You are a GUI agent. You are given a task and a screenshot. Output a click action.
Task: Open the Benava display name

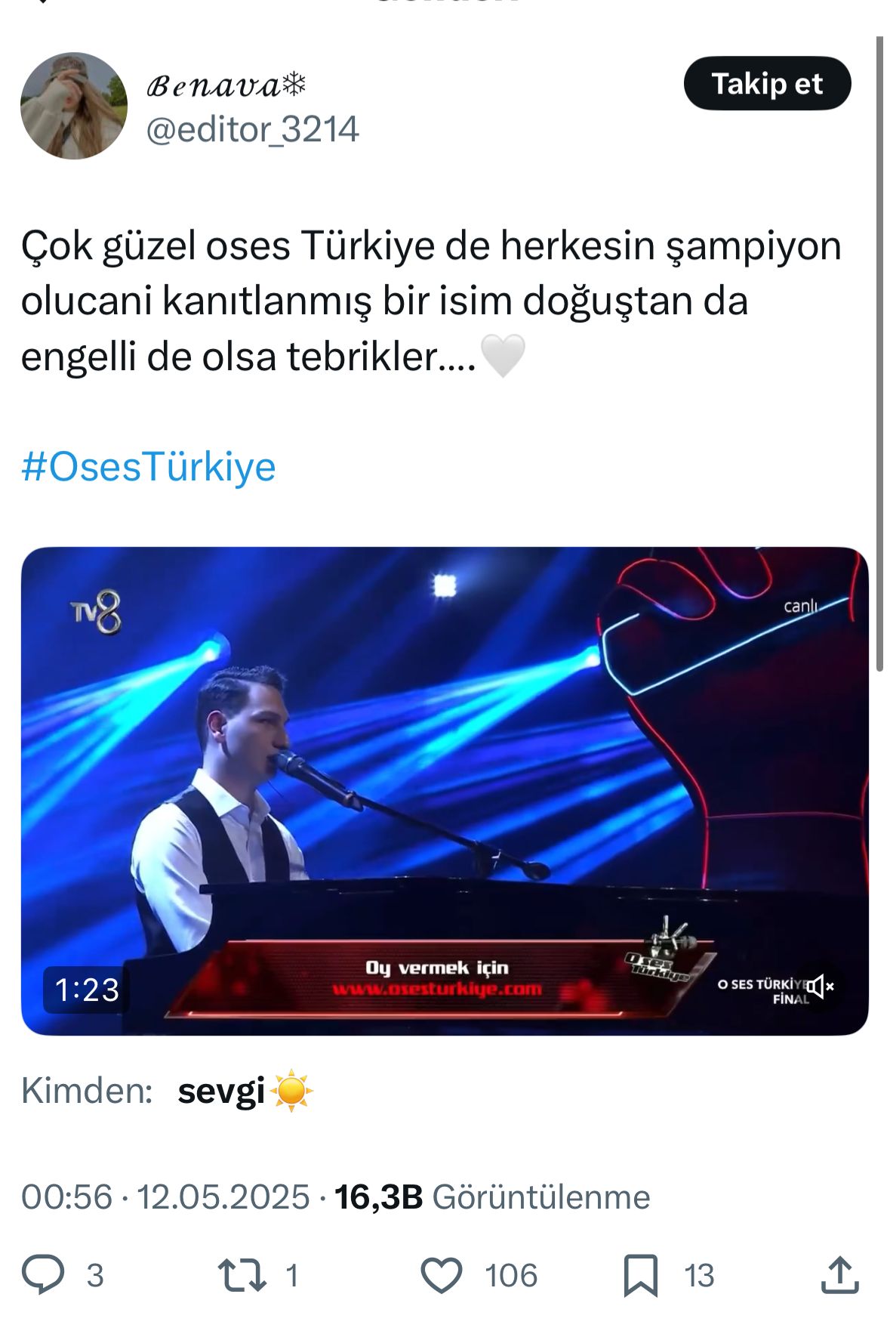click(226, 85)
